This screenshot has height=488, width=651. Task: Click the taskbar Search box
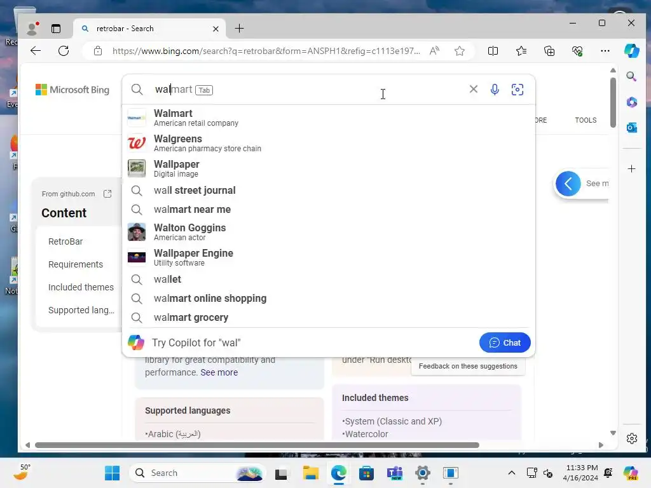(x=197, y=473)
